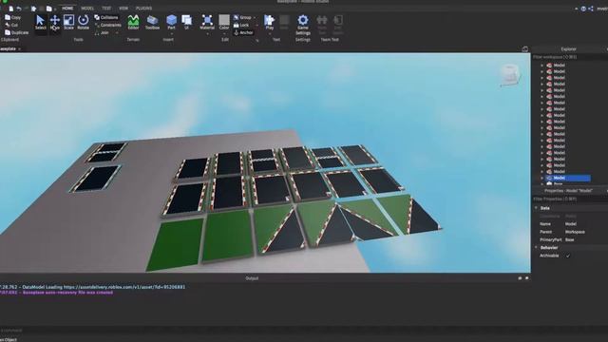Open the Group dropdown arrow
This screenshot has height=342, width=608.
point(255,17)
